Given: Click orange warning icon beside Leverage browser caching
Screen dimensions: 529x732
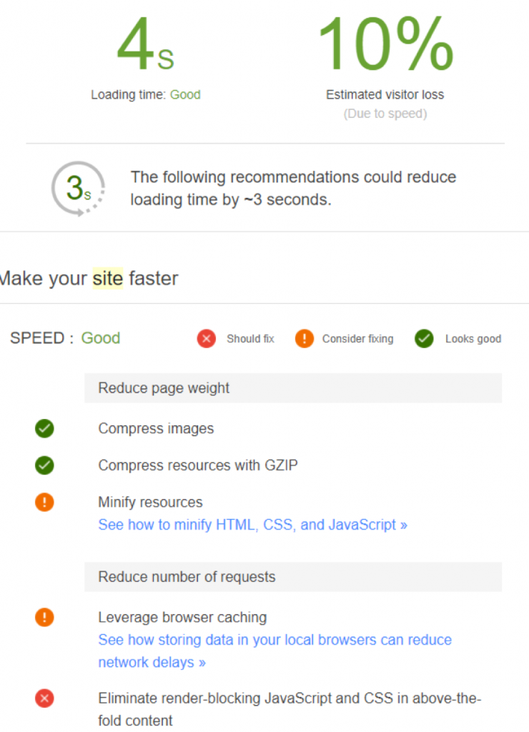Looking at the screenshot, I should tap(44, 618).
